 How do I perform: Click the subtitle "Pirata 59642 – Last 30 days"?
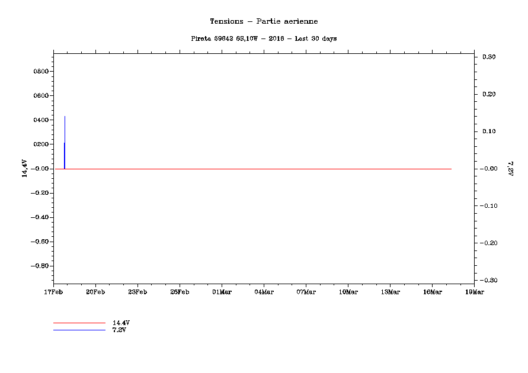click(x=264, y=38)
